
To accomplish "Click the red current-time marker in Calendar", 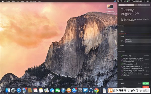I will (x=126, y=34).
